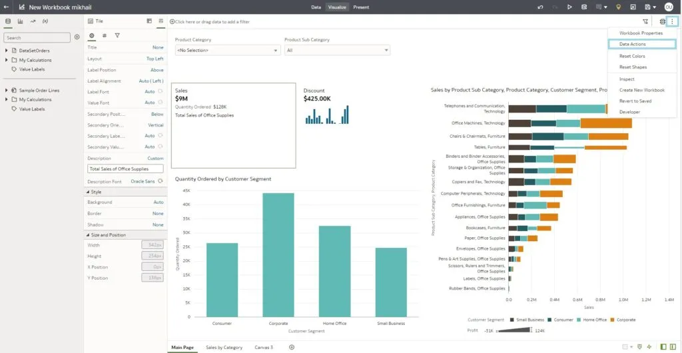Click the Description text input field

click(x=125, y=169)
